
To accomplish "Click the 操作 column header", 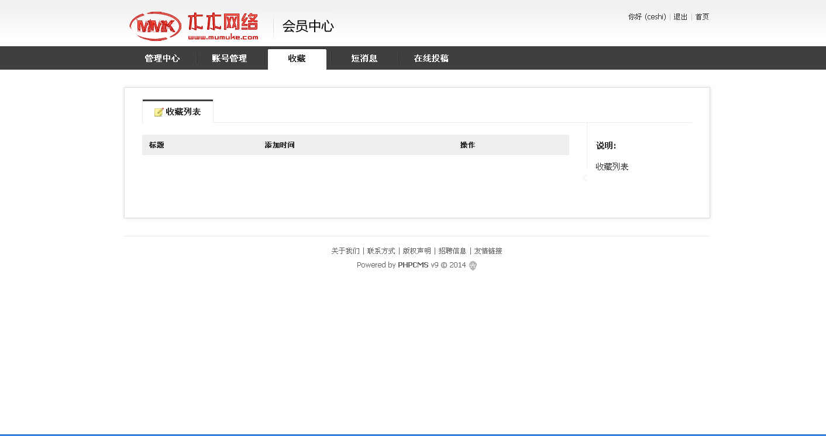I will tap(467, 145).
